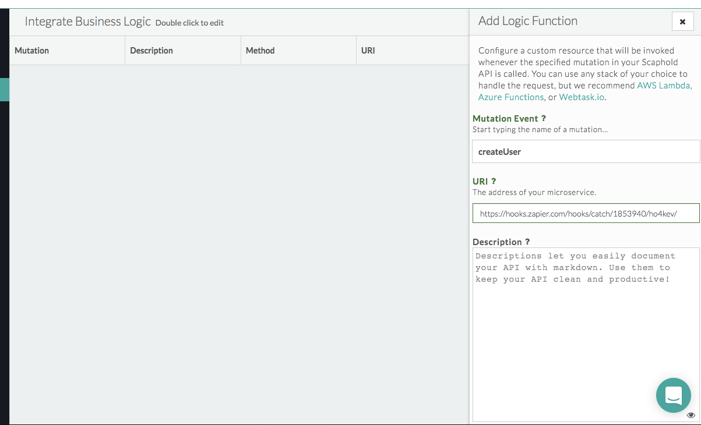Focus the Description markdown text area
The height and width of the screenshot is (425, 701).
coord(586,338)
